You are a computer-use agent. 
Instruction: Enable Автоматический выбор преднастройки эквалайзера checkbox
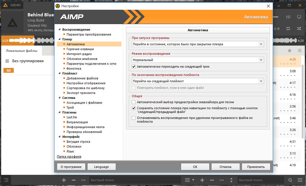134,102
